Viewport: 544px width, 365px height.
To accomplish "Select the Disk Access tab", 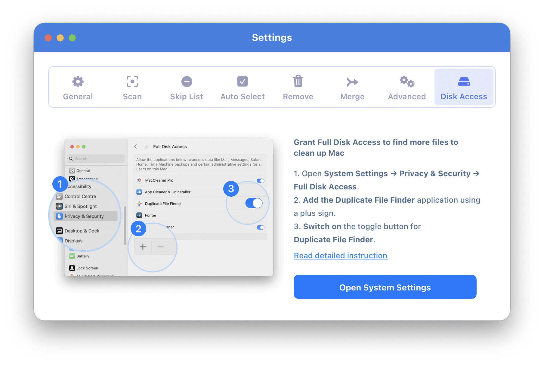I will click(x=464, y=87).
